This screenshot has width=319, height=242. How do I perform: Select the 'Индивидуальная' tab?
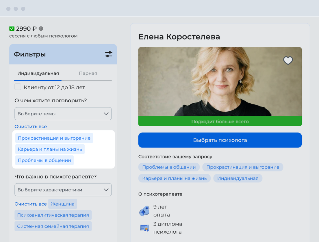[38, 73]
